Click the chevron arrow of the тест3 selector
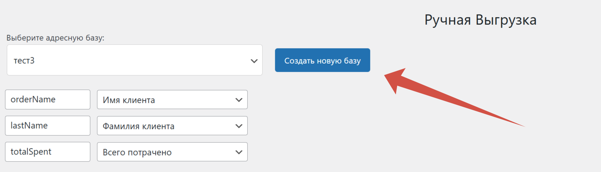601x172 pixels. 254,61
